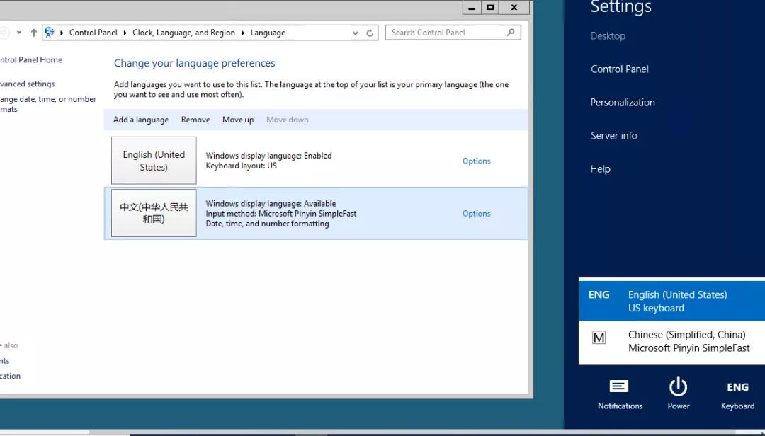The height and width of the screenshot is (436, 765).
Task: Click the search magnifier icon
Action: click(x=511, y=32)
